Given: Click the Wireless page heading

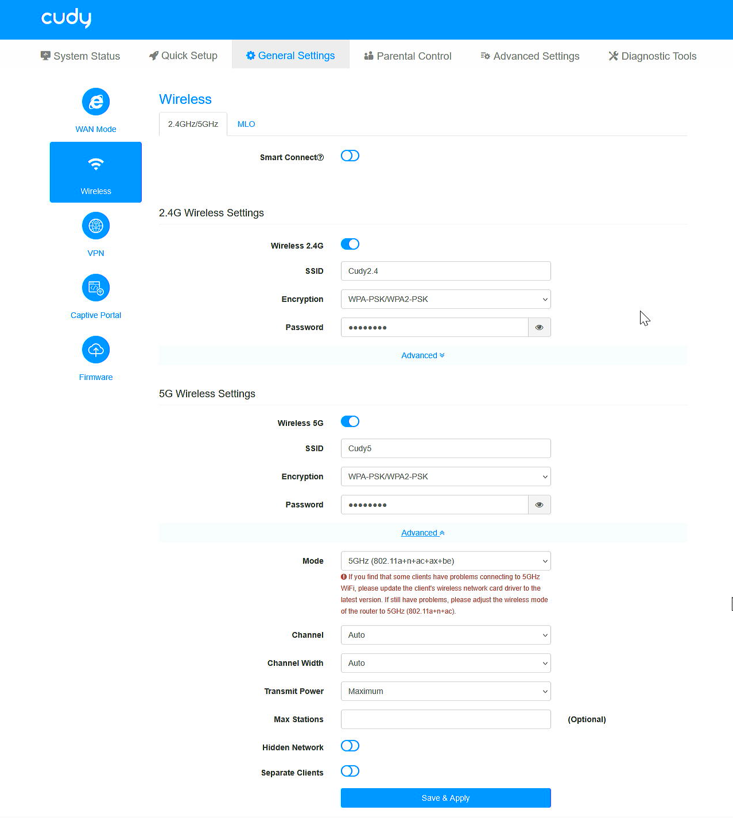Looking at the screenshot, I should pyautogui.click(x=185, y=100).
